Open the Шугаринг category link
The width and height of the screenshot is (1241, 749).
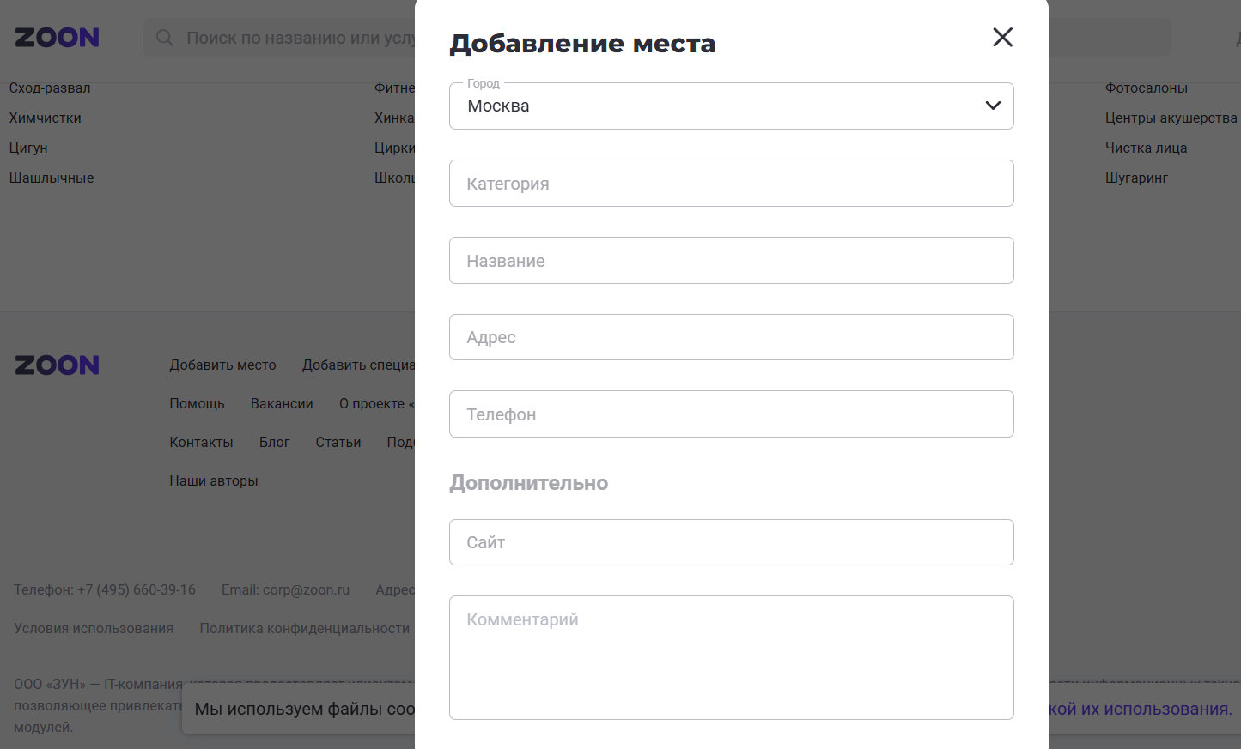coord(1135,178)
